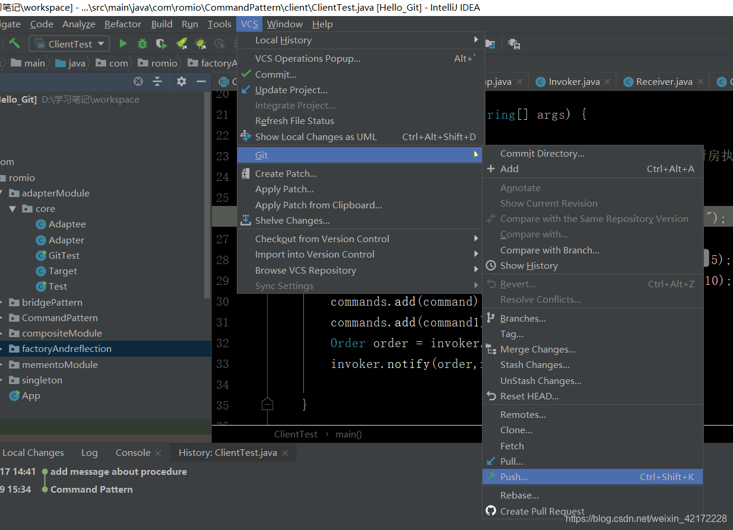
Task: Click the fold marker at line 35
Action: (x=267, y=405)
